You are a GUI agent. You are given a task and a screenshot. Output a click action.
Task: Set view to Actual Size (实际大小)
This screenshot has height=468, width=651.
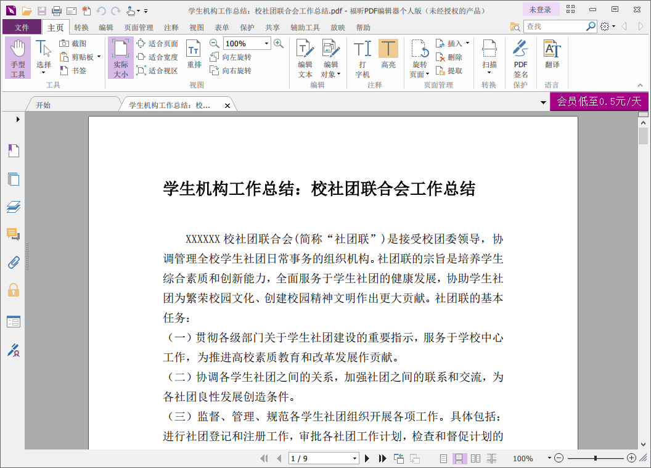pyautogui.click(x=121, y=58)
